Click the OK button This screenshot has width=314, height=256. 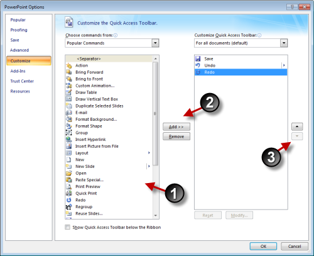pos(263,247)
